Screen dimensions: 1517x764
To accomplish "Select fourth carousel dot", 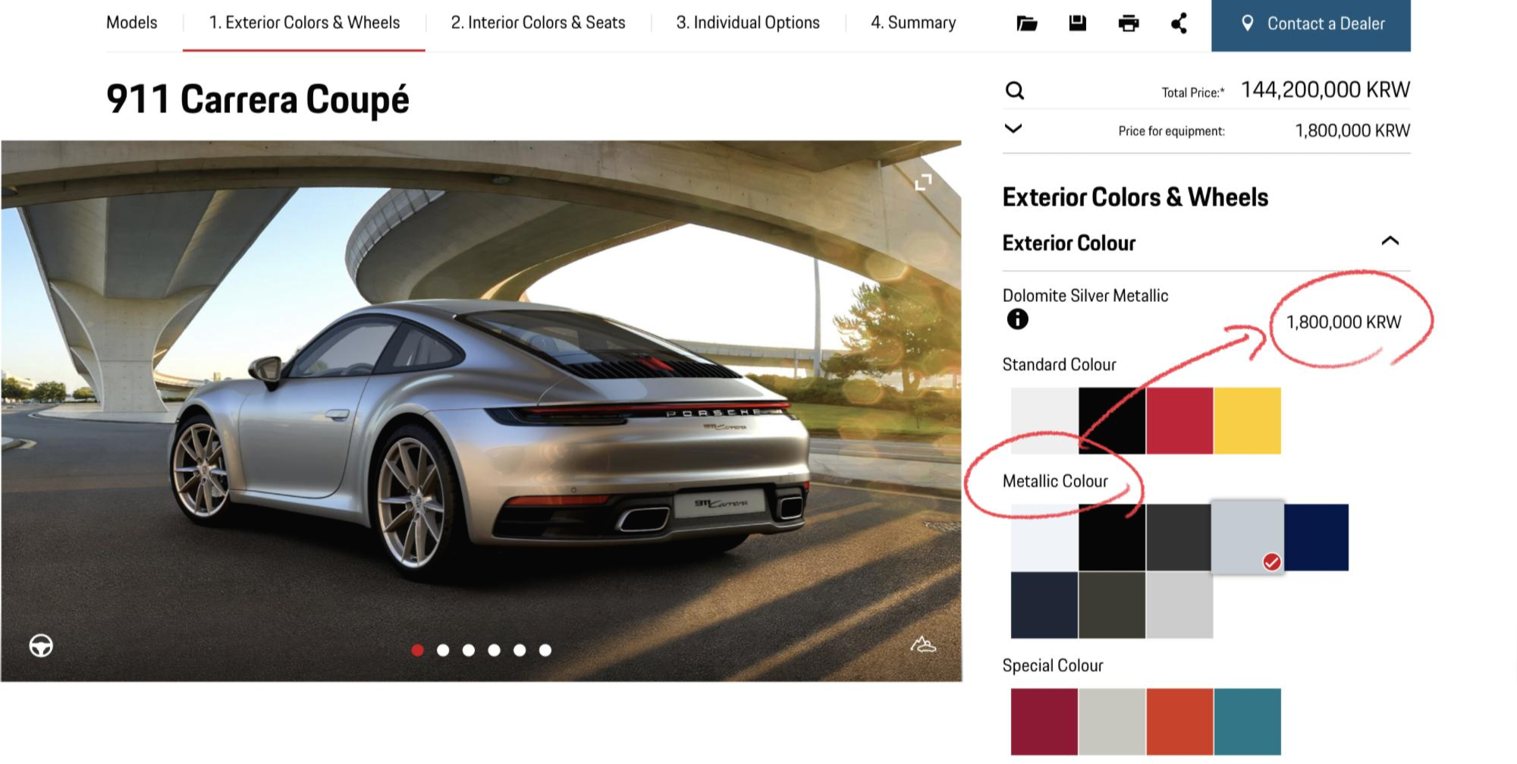I will tap(494, 650).
